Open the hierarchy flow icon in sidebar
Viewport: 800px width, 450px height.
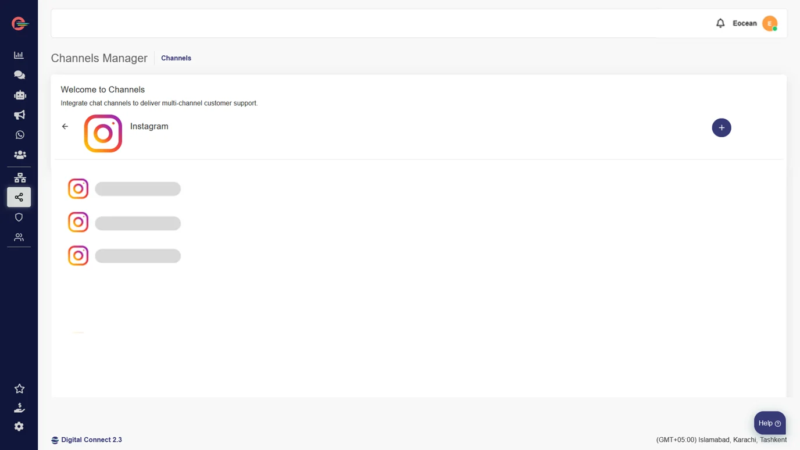coord(19,178)
